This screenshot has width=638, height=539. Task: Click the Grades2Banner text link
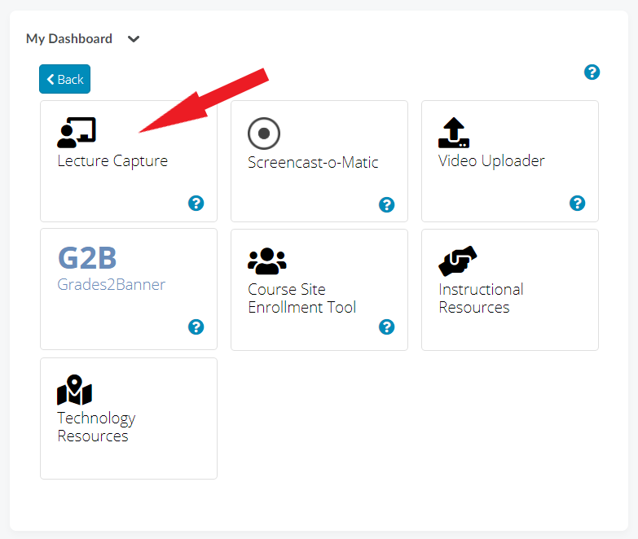[111, 284]
